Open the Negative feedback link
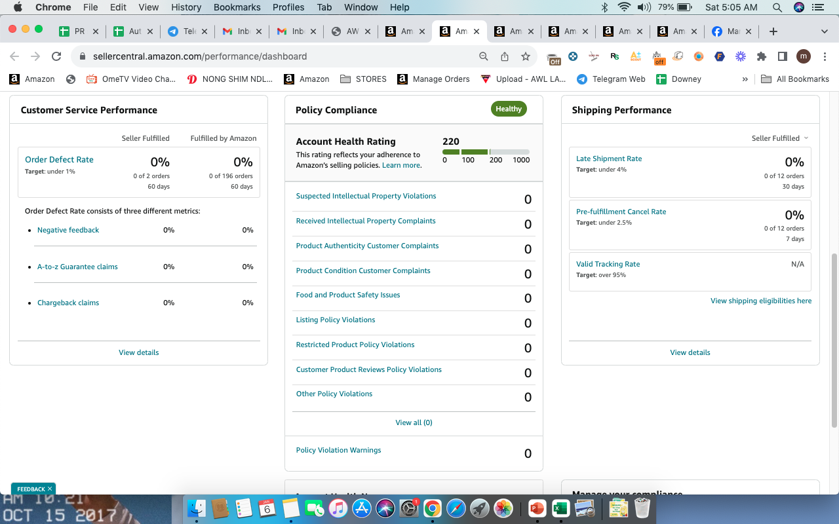839x524 pixels. [x=68, y=230]
